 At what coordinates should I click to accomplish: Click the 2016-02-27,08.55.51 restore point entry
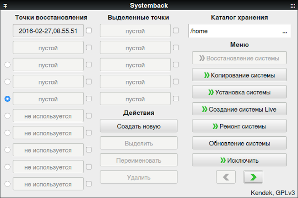48,31
